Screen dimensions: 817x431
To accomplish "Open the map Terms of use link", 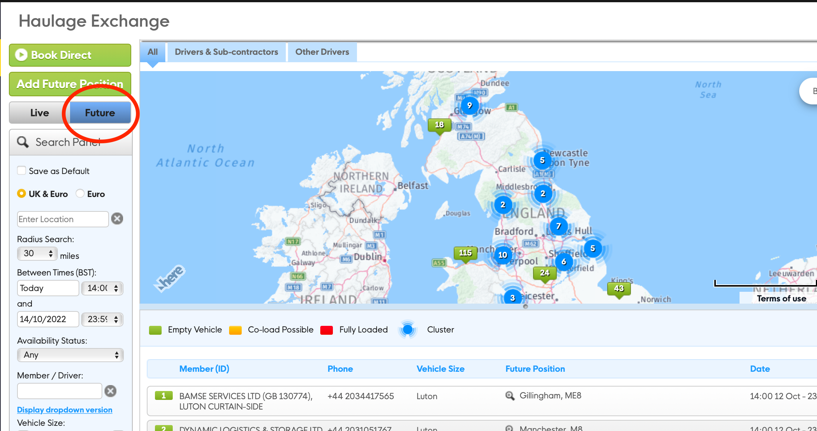I will pyautogui.click(x=781, y=298).
